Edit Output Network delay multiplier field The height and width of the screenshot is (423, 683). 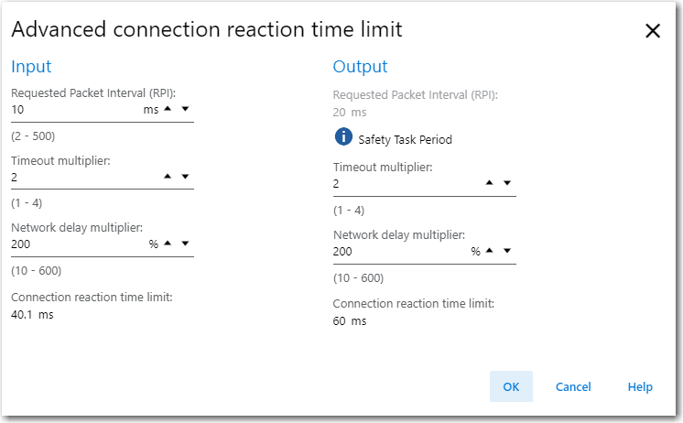point(398,252)
